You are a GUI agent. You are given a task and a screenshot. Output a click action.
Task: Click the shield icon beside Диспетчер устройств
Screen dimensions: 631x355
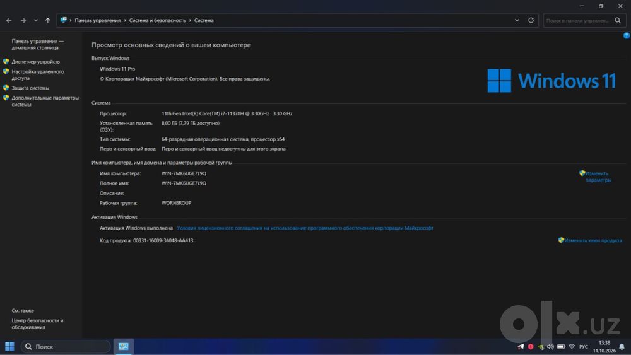(6, 62)
